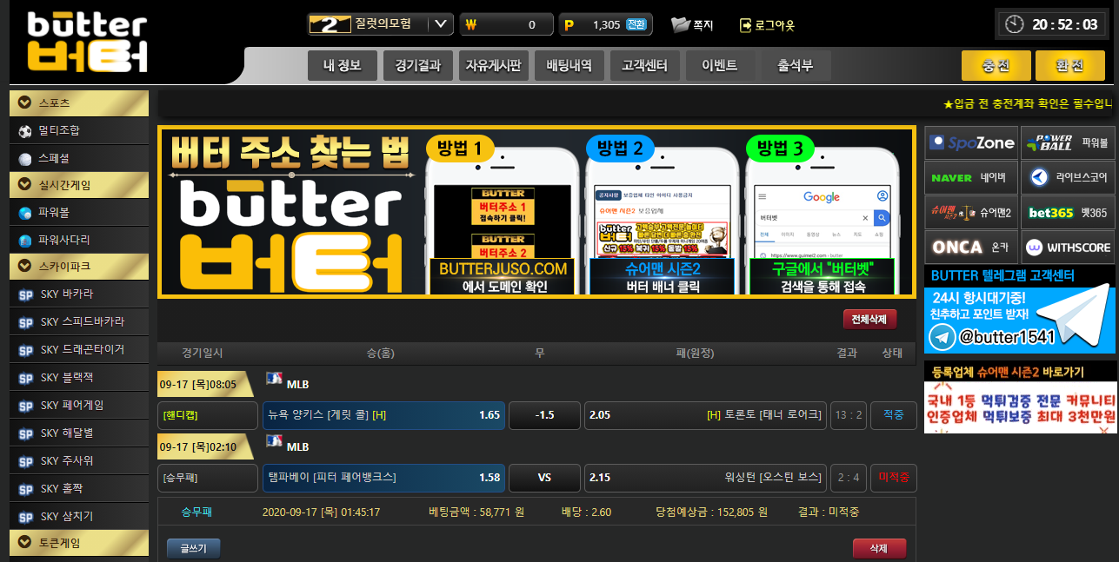
Task: Expand the 토큰게임 sidebar section
Action: 24,543
